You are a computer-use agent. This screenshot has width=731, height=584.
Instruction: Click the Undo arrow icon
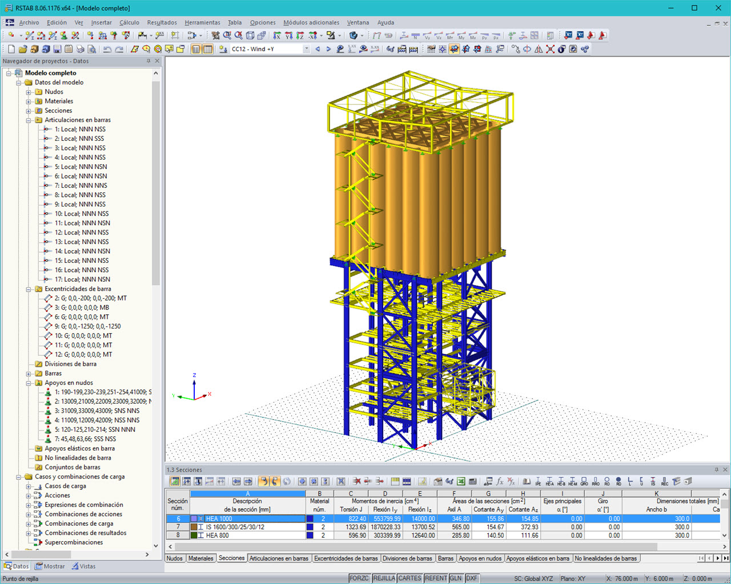[107, 50]
